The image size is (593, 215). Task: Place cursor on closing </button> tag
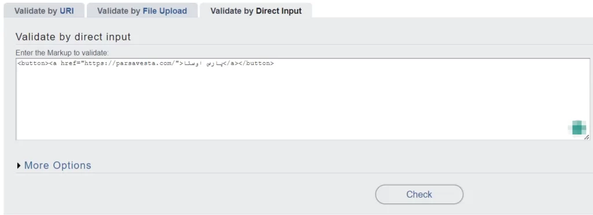[257, 64]
